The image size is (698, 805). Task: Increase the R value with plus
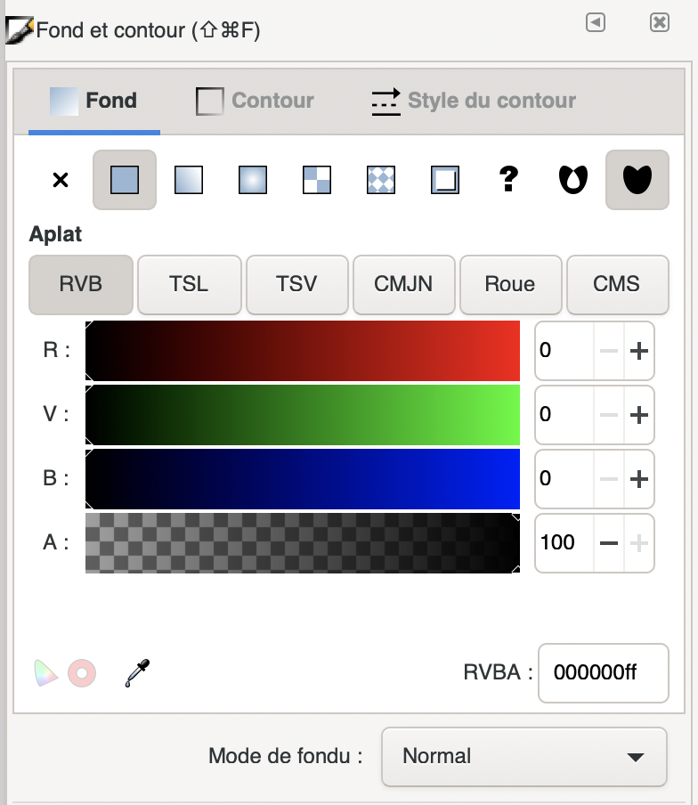pos(638,351)
